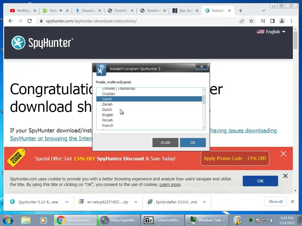Screen dimensions: 302x226
Task: Expand options for EpicInstaller msi download
Action: [204, 202]
